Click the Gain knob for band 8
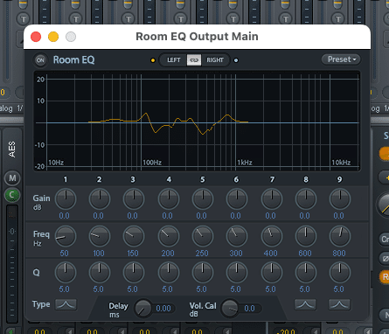This screenshot has height=334, width=389. click(306, 199)
